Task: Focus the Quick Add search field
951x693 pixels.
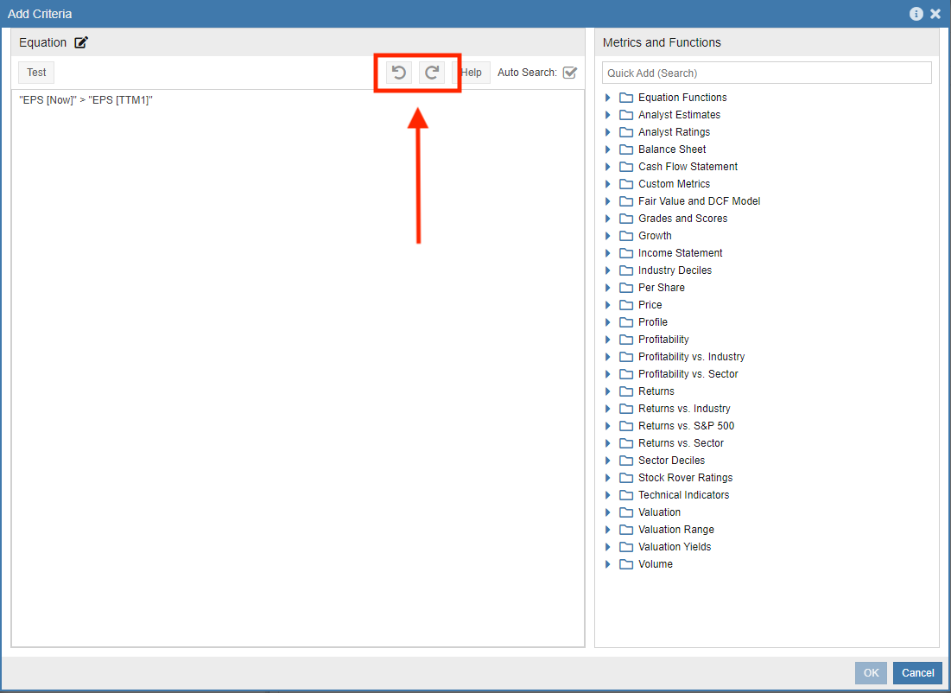Action: [x=766, y=73]
